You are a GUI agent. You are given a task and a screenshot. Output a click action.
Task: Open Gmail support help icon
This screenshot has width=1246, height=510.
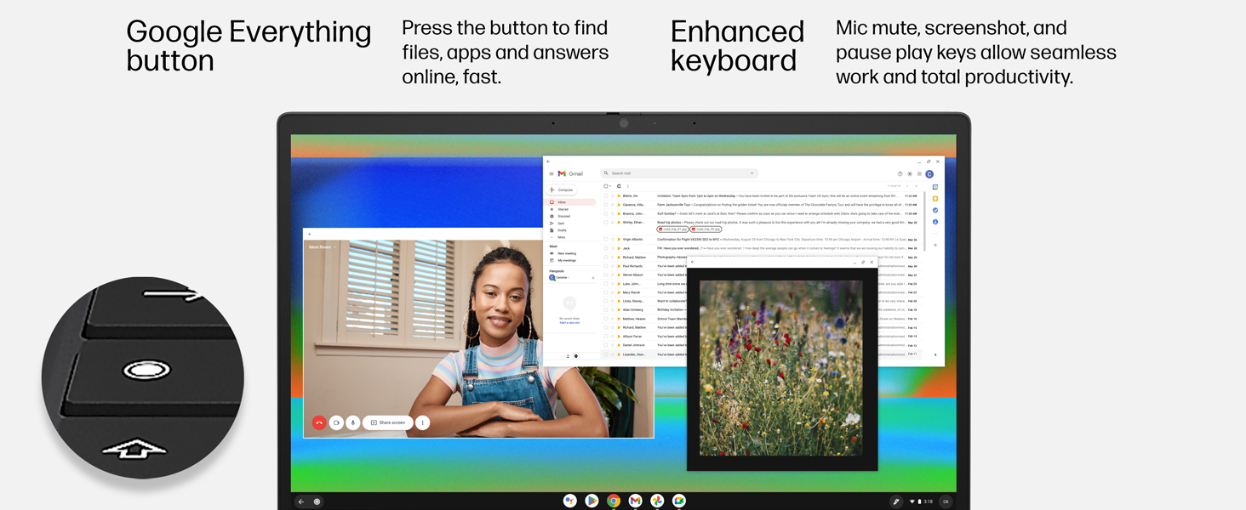pyautogui.click(x=900, y=174)
